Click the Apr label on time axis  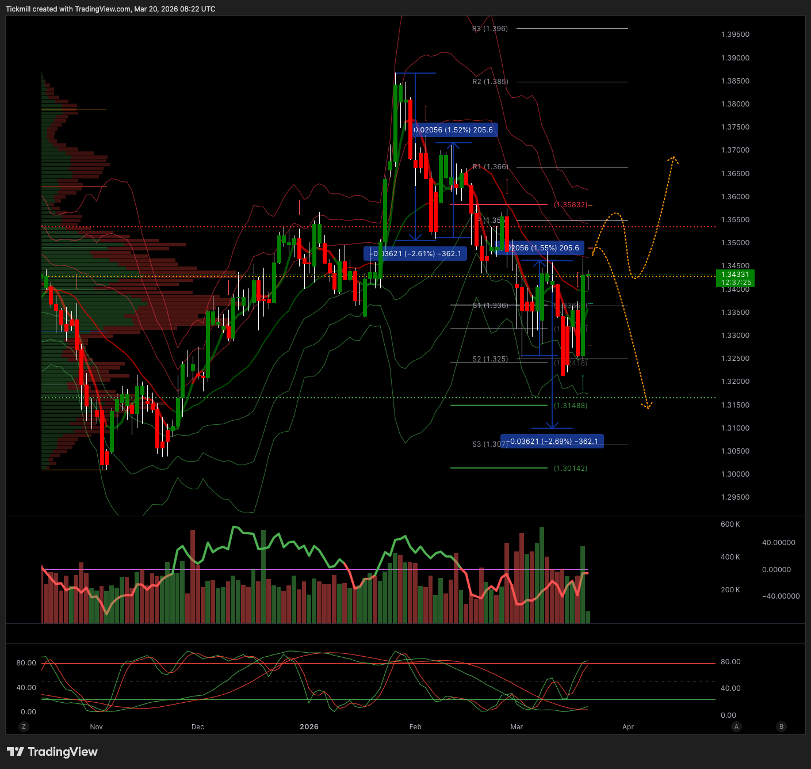pos(628,727)
